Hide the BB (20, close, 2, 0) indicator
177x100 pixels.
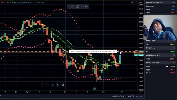pos(174,62)
